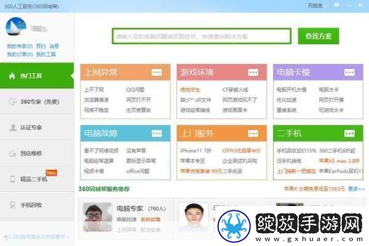Click the 更多>> link
Viewport: 369px width, 246px height.
(356, 189)
